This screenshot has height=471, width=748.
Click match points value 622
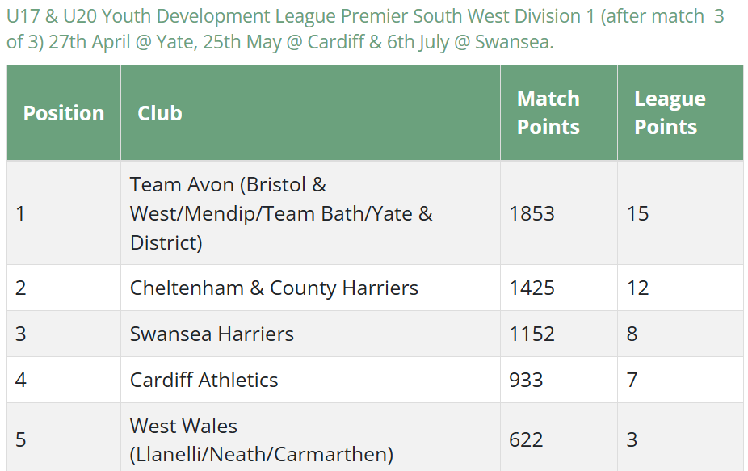[x=526, y=439]
